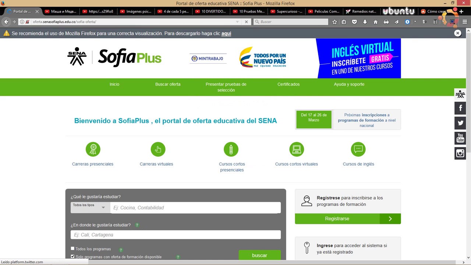Click the arrow on the Registrarse bar
Image resolution: width=471 pixels, height=265 pixels.
tap(390, 219)
